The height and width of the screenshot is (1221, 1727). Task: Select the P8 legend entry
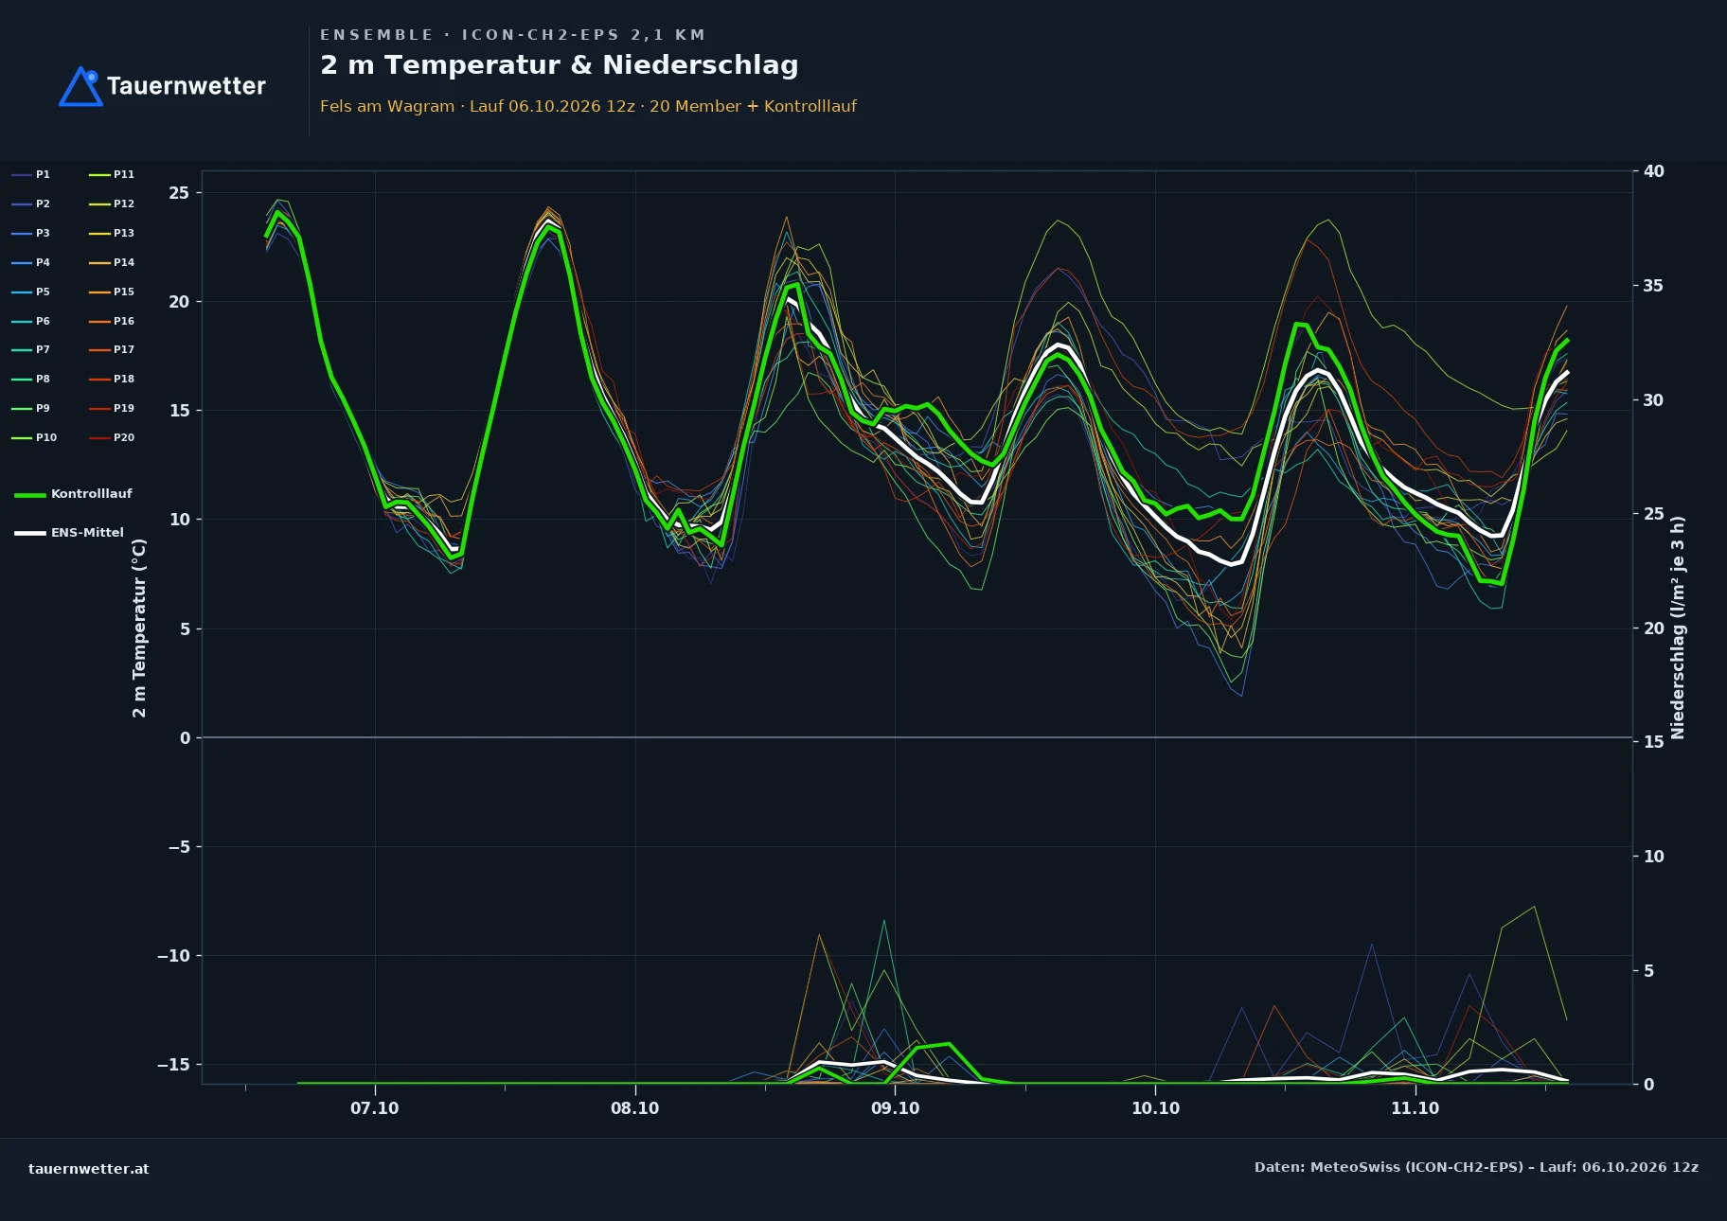pyautogui.click(x=31, y=379)
